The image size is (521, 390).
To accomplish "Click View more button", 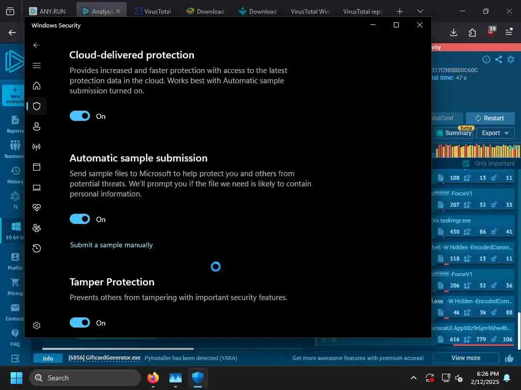I will coord(466,358).
